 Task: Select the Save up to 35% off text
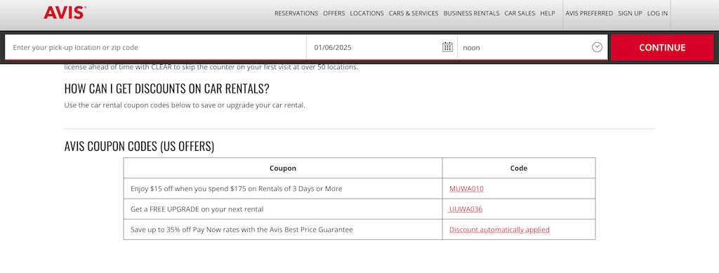point(242,229)
